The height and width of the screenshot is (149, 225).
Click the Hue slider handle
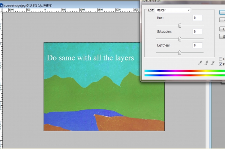tap(180, 25)
